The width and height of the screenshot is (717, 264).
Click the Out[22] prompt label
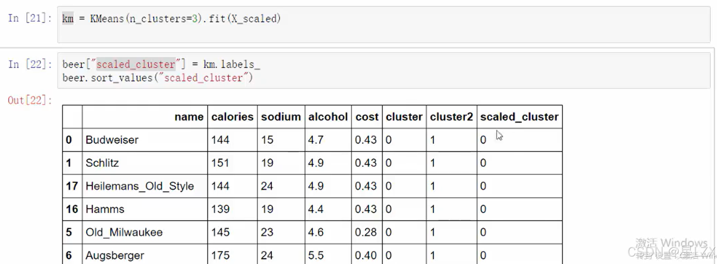tap(30, 100)
